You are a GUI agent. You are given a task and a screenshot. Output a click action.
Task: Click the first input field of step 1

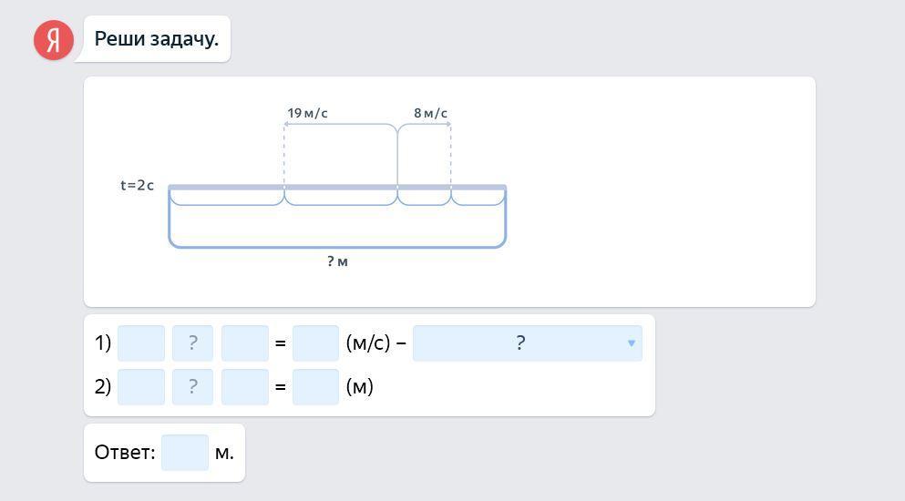pos(141,343)
